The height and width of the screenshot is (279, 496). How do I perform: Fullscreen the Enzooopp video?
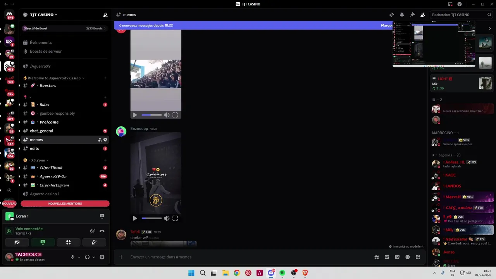175,219
